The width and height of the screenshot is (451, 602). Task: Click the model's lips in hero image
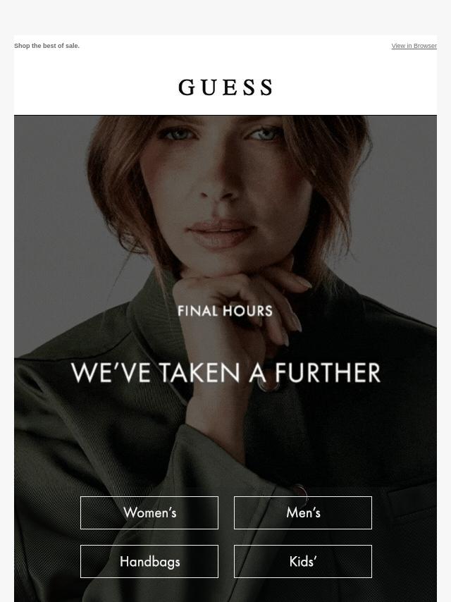tap(222, 233)
